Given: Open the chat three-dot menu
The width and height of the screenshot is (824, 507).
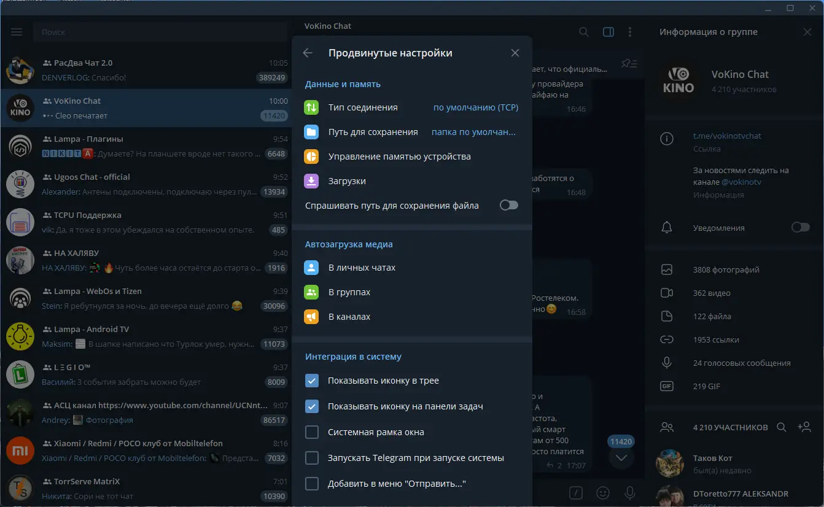Looking at the screenshot, I should tap(630, 32).
